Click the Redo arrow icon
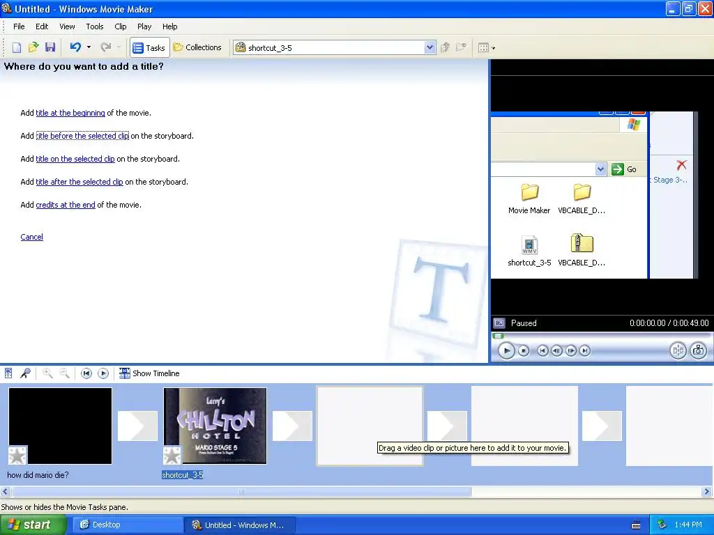The height and width of the screenshot is (535, 714). click(106, 47)
